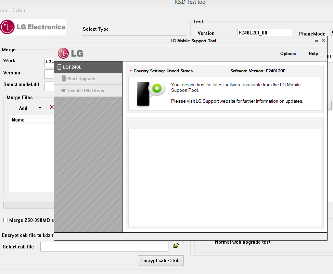The image size is (333, 274).
Task: Click the Test Version field F240L20f_00
Action: click(x=265, y=33)
